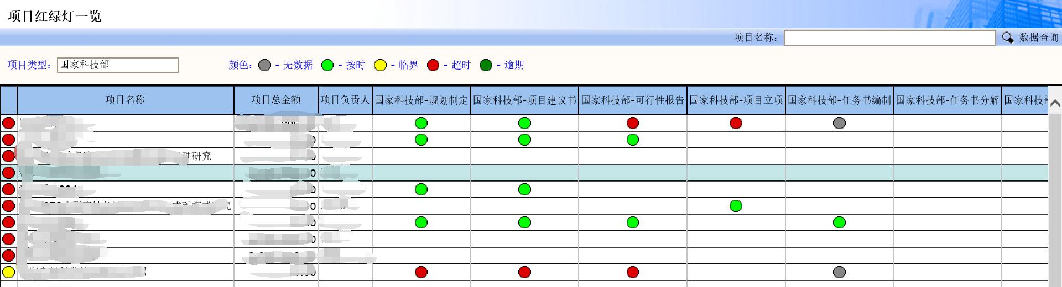Open the 项目类型 国家科技部 combo box

(118, 65)
